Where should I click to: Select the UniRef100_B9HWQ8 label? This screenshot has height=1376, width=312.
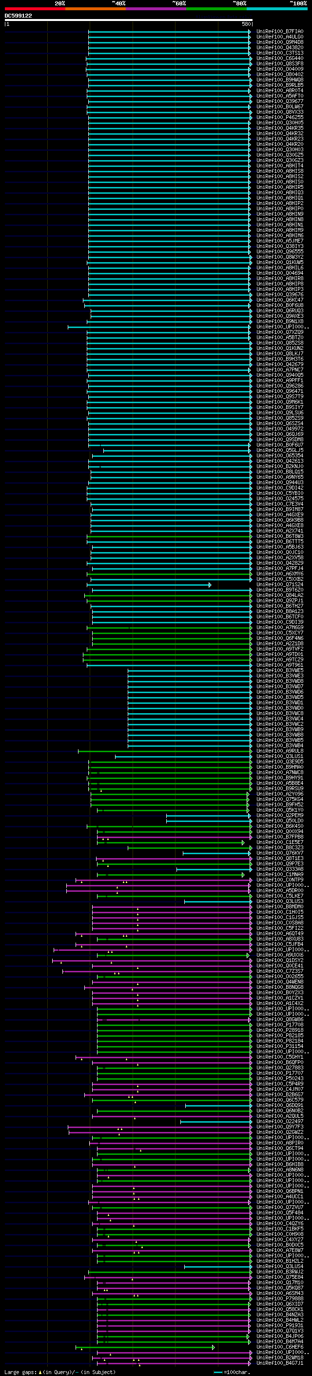point(279,80)
